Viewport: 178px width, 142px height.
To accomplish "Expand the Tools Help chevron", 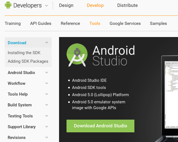I will [x=47, y=94].
